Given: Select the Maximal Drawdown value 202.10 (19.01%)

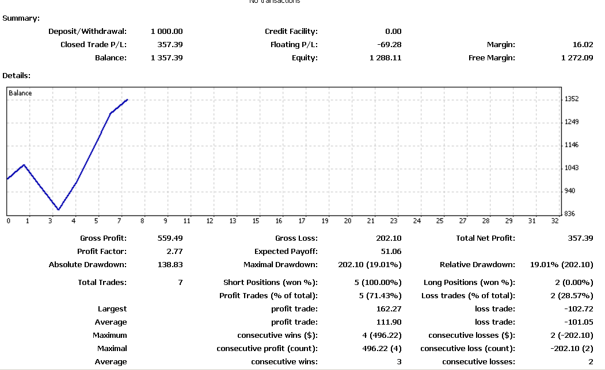Looking at the screenshot, I should click(x=370, y=265).
